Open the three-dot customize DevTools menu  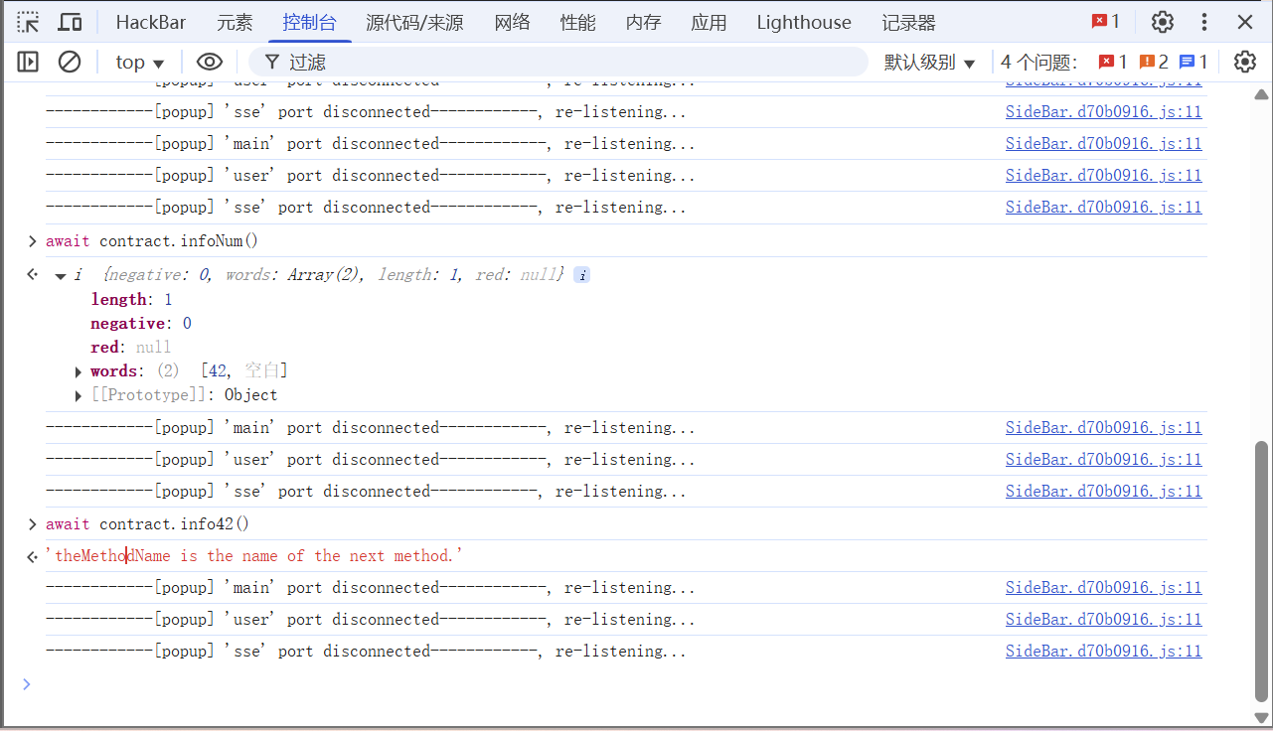pyautogui.click(x=1204, y=22)
